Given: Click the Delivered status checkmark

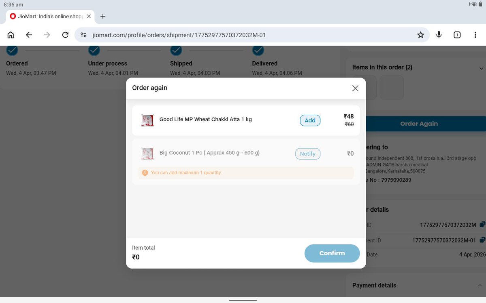Looking at the screenshot, I should click(x=258, y=50).
